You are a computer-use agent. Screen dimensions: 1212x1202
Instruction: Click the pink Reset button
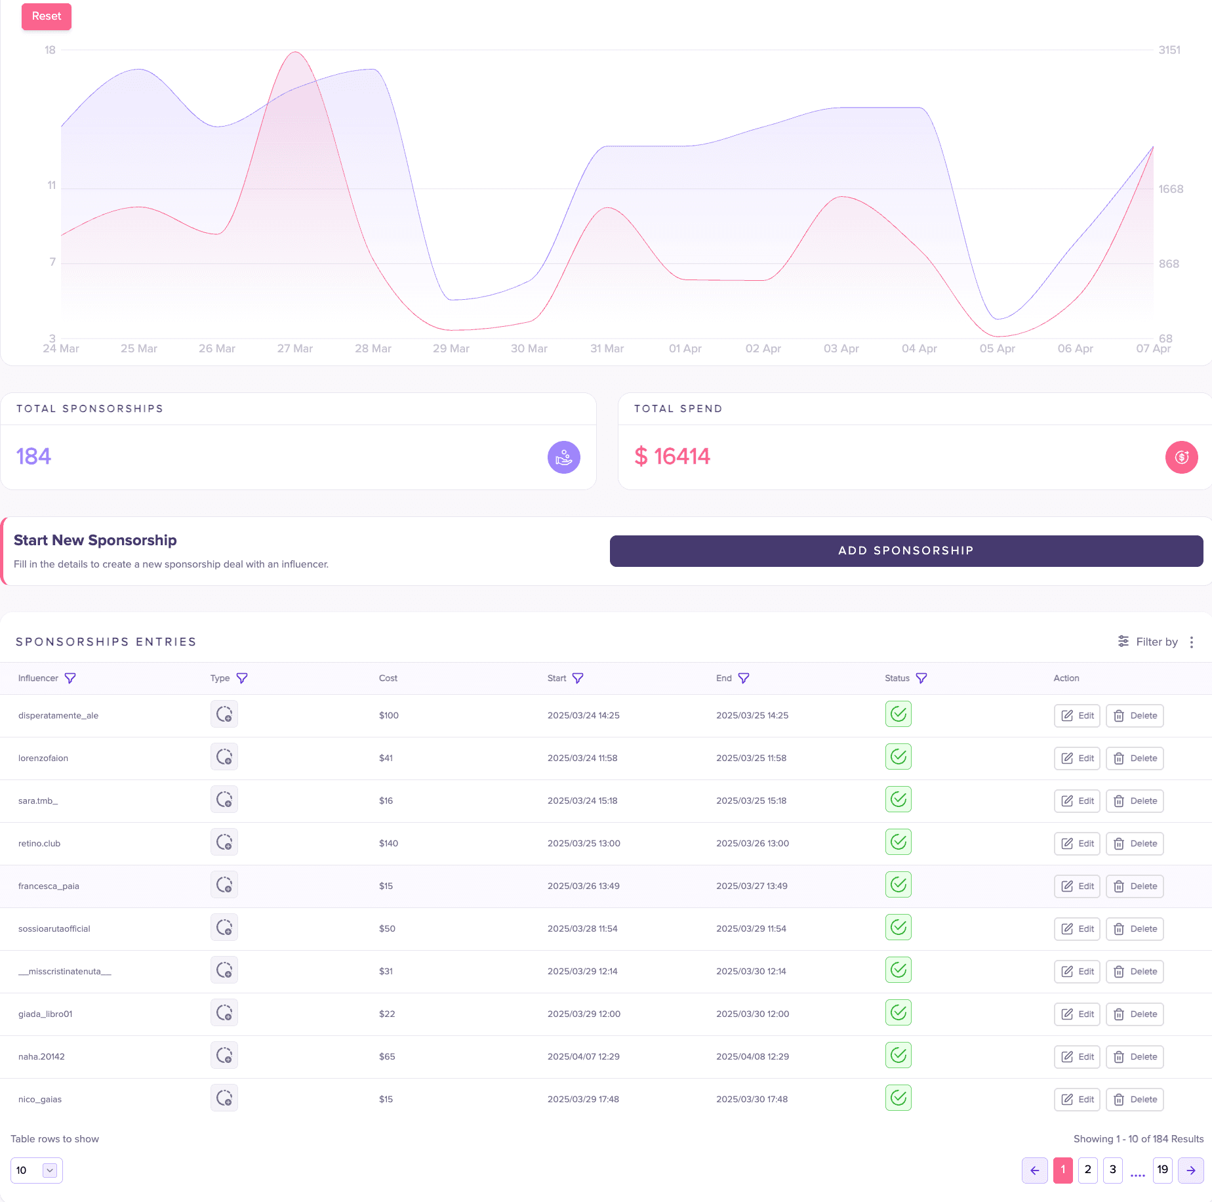click(x=47, y=16)
